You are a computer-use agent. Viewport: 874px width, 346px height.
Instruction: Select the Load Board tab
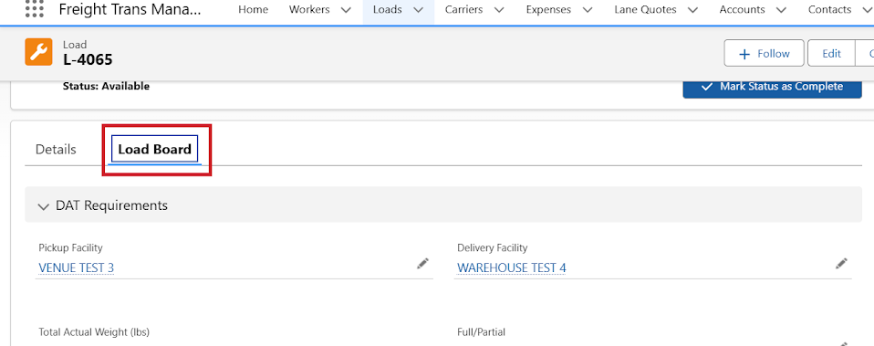(x=154, y=150)
